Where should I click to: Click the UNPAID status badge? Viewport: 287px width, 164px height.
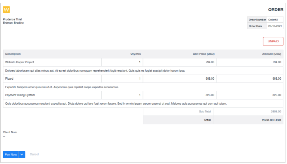(x=273, y=41)
